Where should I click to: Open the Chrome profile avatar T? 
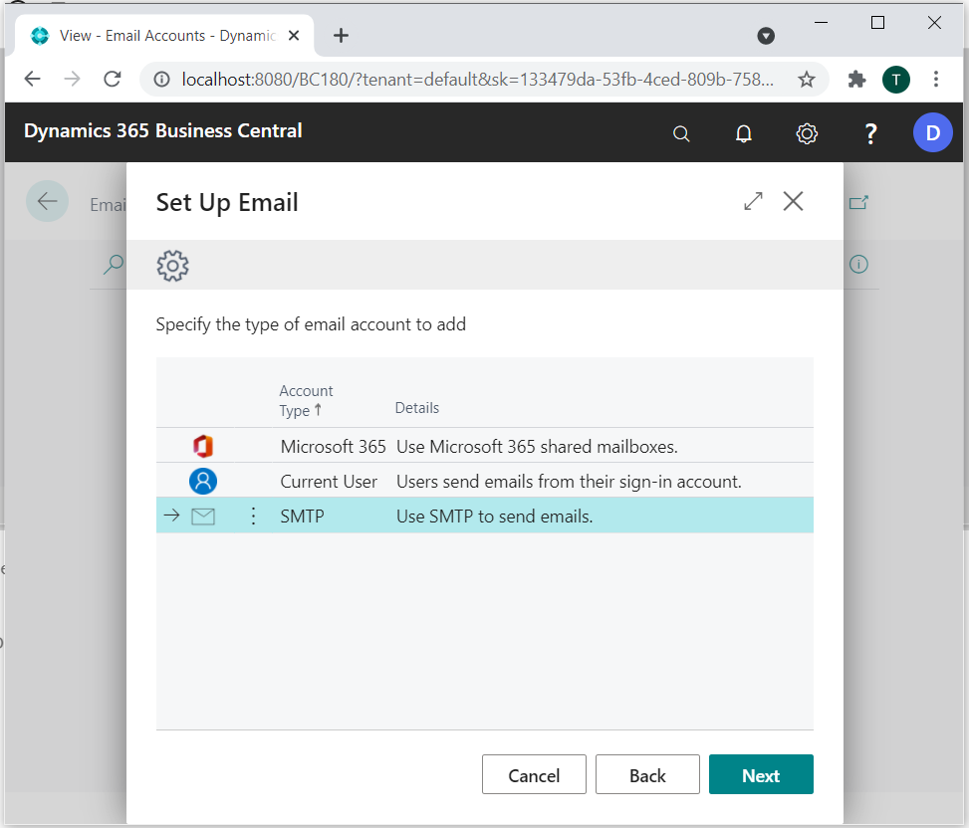click(896, 79)
